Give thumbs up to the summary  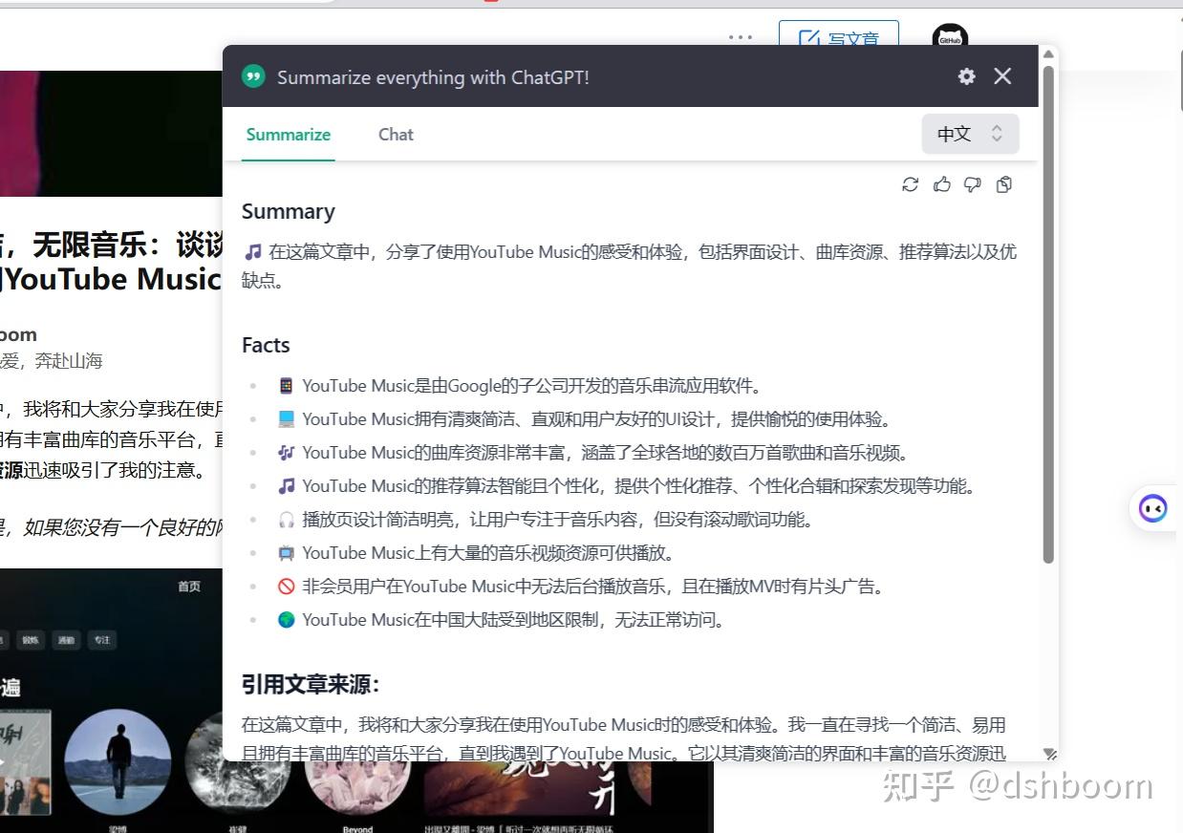point(941,184)
